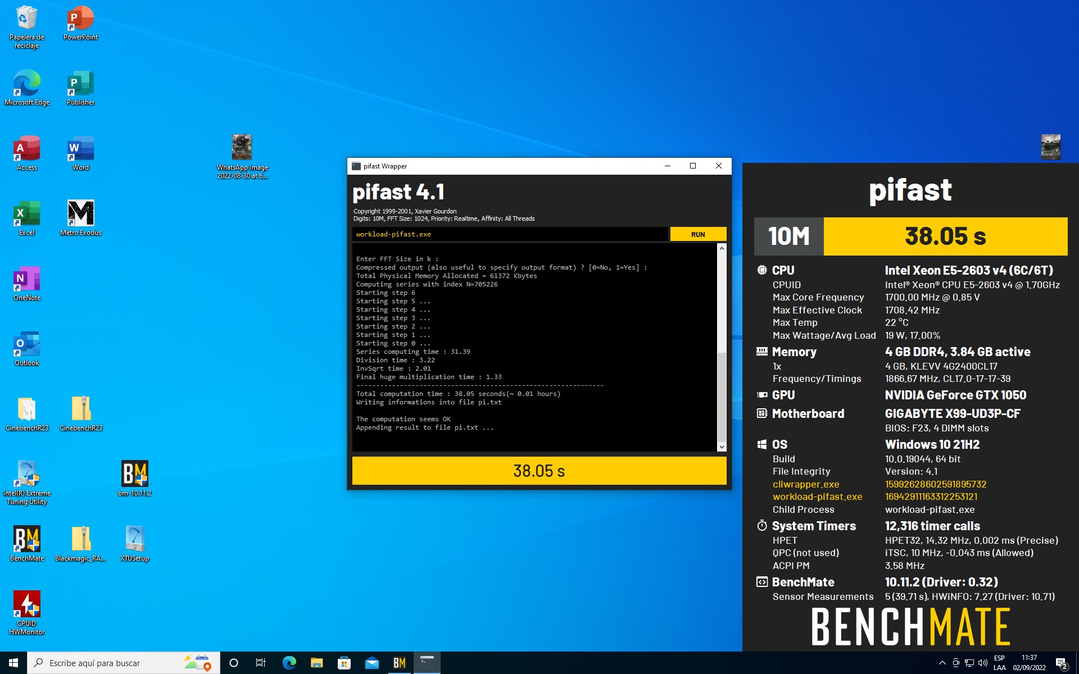1079x674 pixels.
Task: Click the OS Windows icon in results
Action: pyautogui.click(x=761, y=444)
